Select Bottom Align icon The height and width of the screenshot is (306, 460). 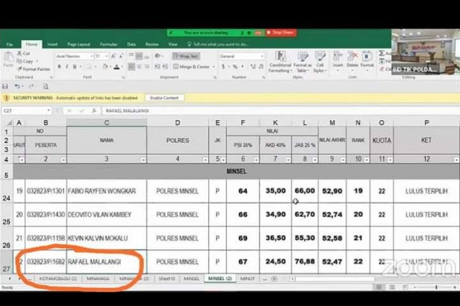(147, 56)
